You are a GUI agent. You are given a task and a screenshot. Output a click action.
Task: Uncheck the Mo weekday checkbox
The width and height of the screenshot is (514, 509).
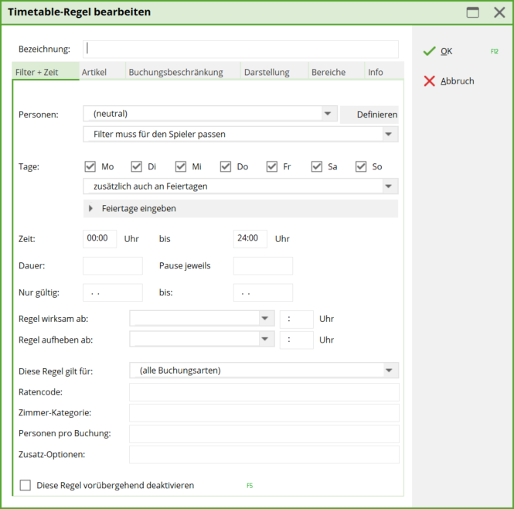pos(90,166)
